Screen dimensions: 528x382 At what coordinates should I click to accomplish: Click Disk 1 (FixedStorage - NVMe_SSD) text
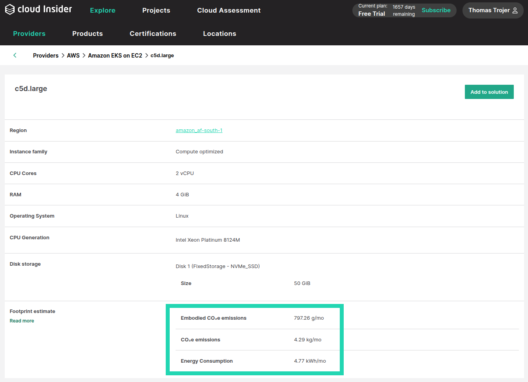pyautogui.click(x=218, y=266)
